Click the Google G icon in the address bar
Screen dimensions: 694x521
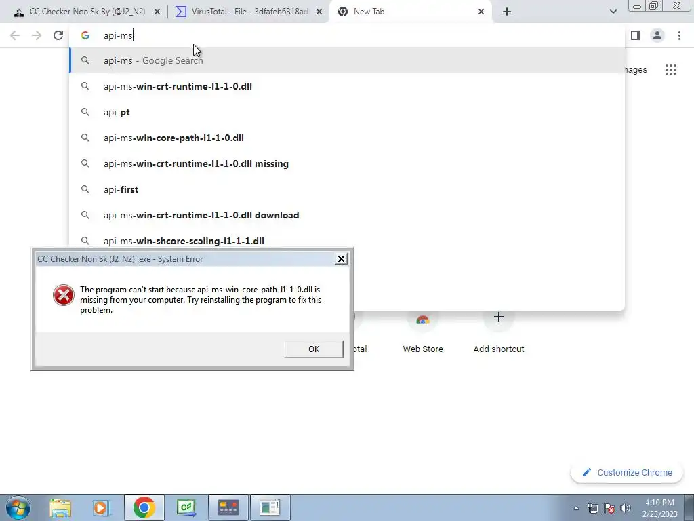[85, 35]
